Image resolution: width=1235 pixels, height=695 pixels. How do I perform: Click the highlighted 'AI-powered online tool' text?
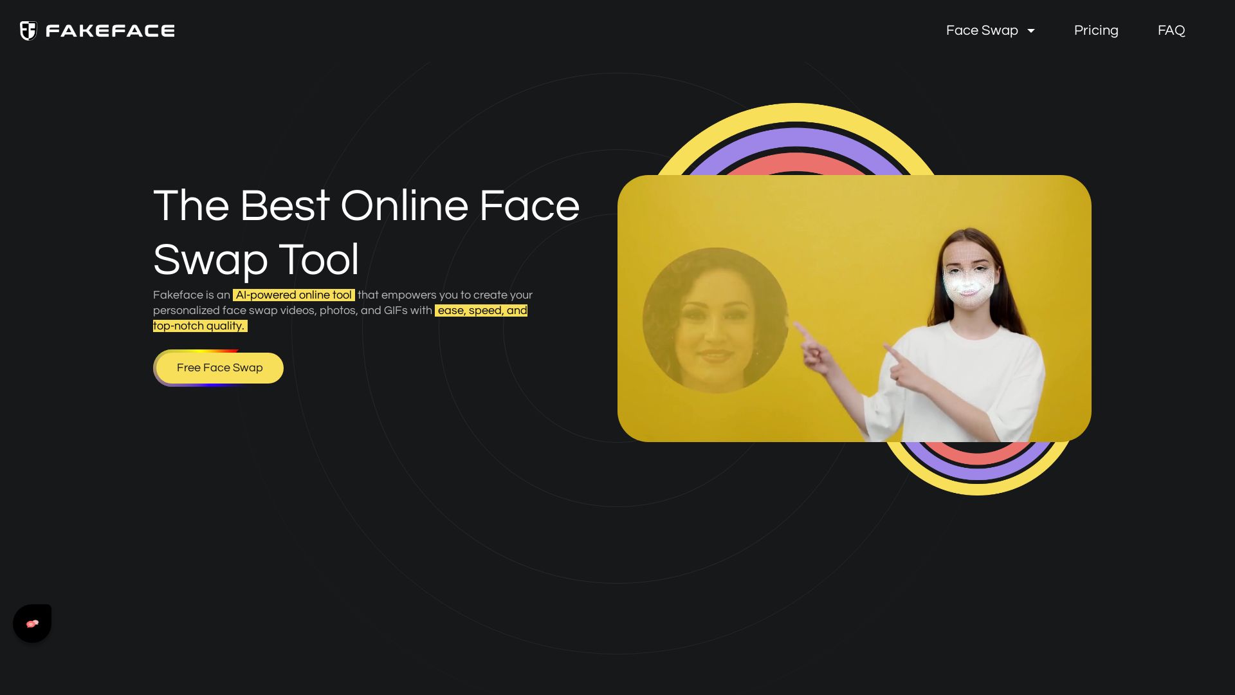pyautogui.click(x=293, y=295)
